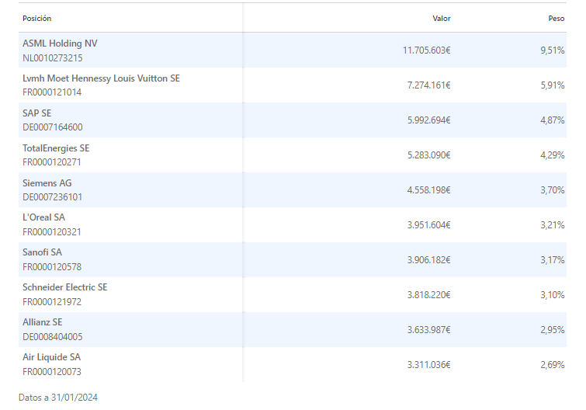Click the 11.705.603€ value cell
This screenshot has height=410, width=586.
[x=426, y=50]
